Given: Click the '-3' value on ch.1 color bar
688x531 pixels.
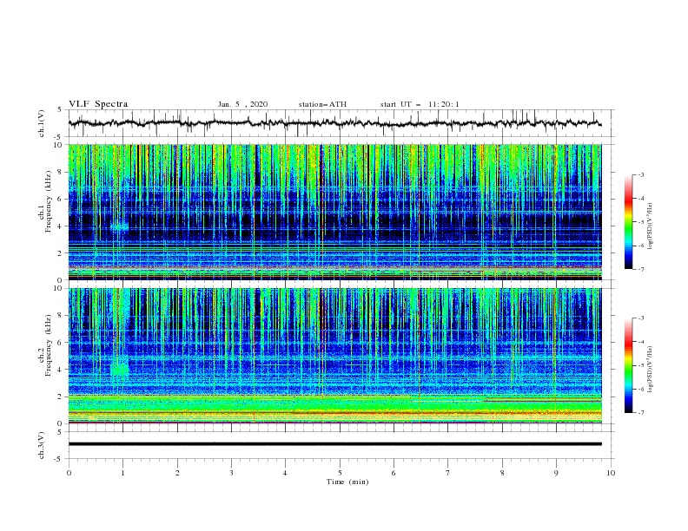Looking at the screenshot, I should point(640,174).
